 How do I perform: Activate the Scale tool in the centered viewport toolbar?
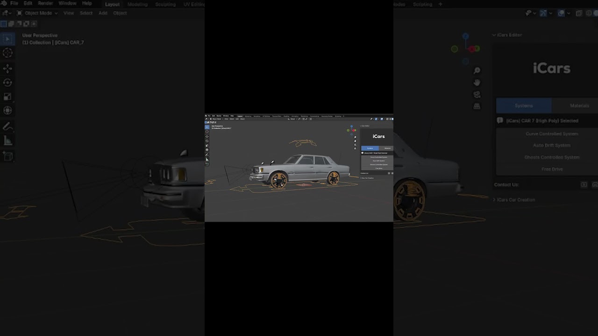coord(207,146)
